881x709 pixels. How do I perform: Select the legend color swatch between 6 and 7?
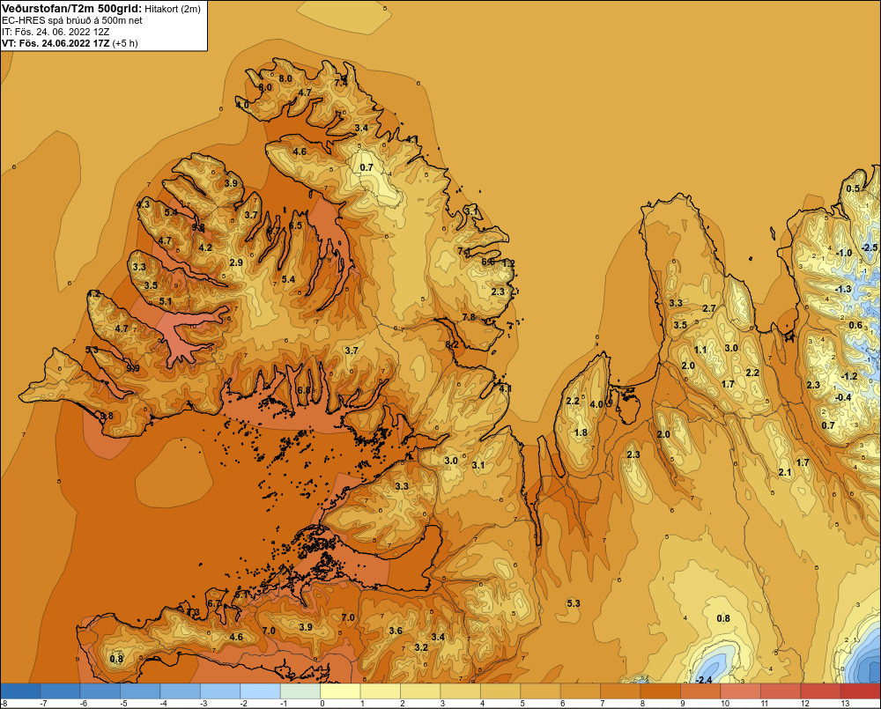(581, 691)
